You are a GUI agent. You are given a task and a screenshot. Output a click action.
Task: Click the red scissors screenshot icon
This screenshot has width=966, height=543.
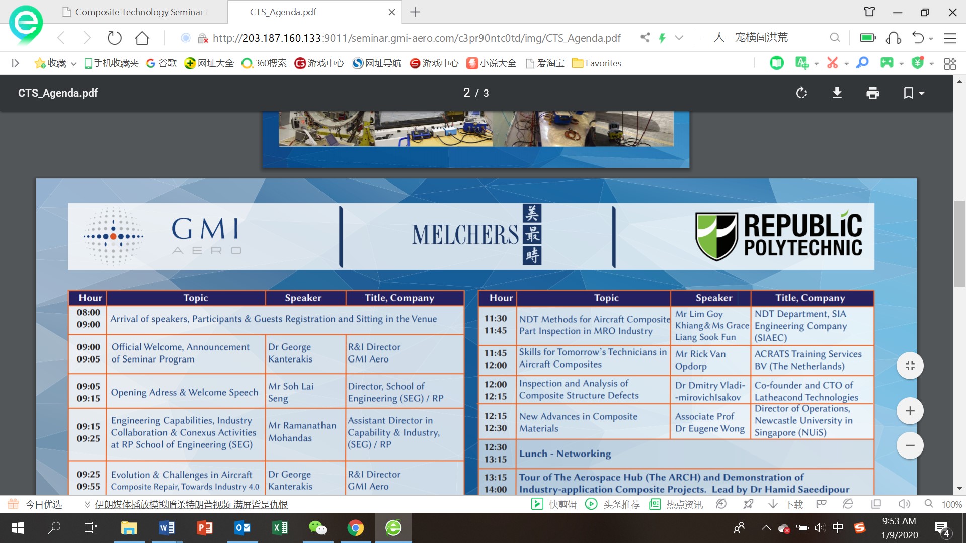tap(833, 63)
